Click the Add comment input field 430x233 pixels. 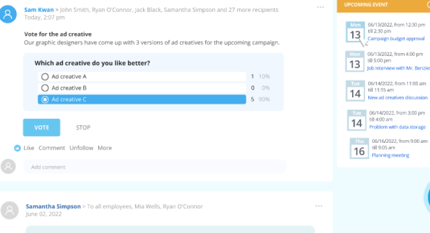tap(155, 167)
